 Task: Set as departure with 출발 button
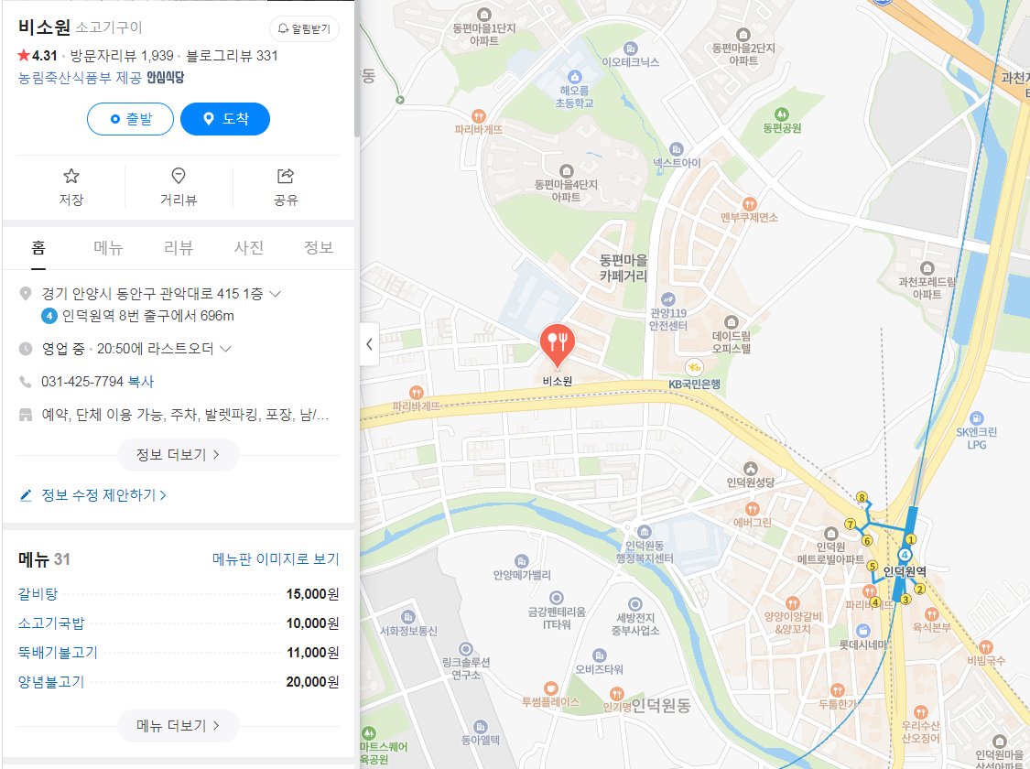[x=130, y=119]
